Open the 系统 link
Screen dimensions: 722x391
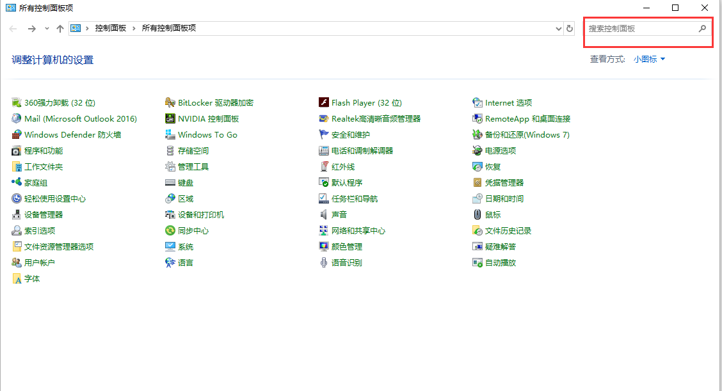pos(186,247)
